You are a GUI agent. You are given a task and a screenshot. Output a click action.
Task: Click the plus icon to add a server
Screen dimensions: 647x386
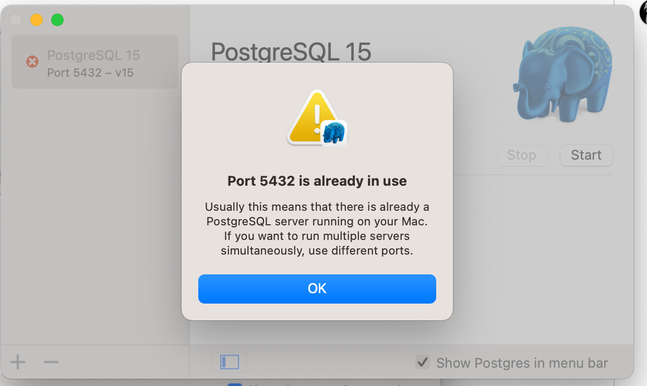(18, 361)
